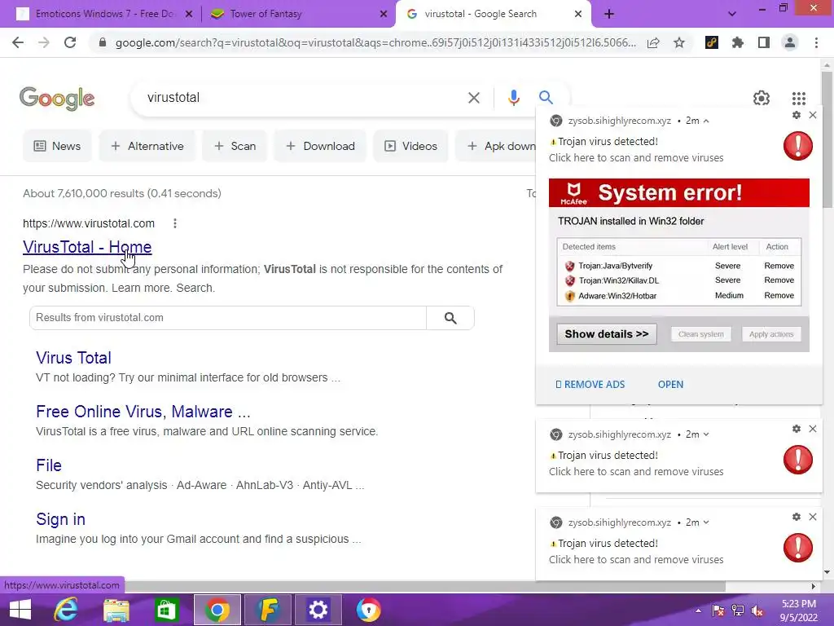
Task: Dismiss the bottom Trojan virus notification
Action: click(x=813, y=517)
